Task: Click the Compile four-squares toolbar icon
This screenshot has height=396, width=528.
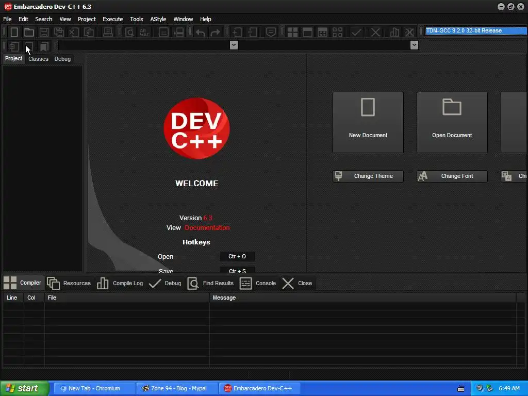Action: 292,32
